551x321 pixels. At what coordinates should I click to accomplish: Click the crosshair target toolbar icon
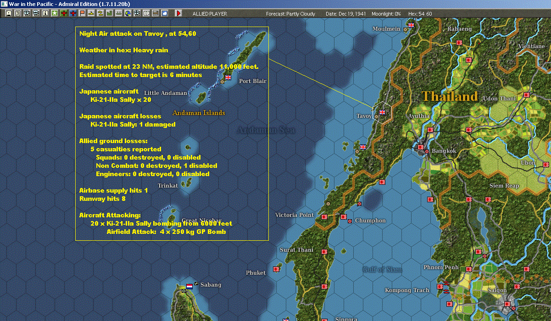pyautogui.click(x=137, y=13)
